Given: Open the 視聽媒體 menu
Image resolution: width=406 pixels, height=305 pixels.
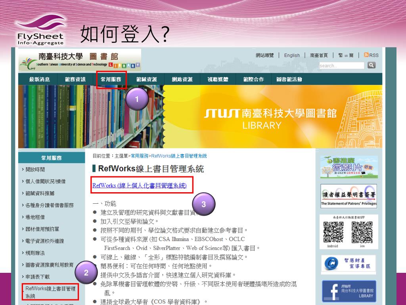Looking at the screenshot, I should (x=218, y=79).
